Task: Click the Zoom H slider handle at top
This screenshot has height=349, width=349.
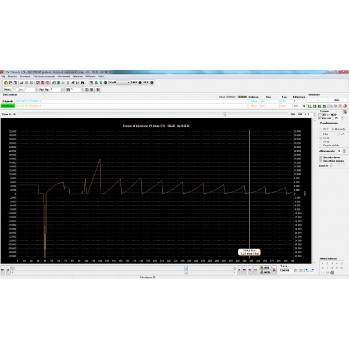Action: (225, 115)
